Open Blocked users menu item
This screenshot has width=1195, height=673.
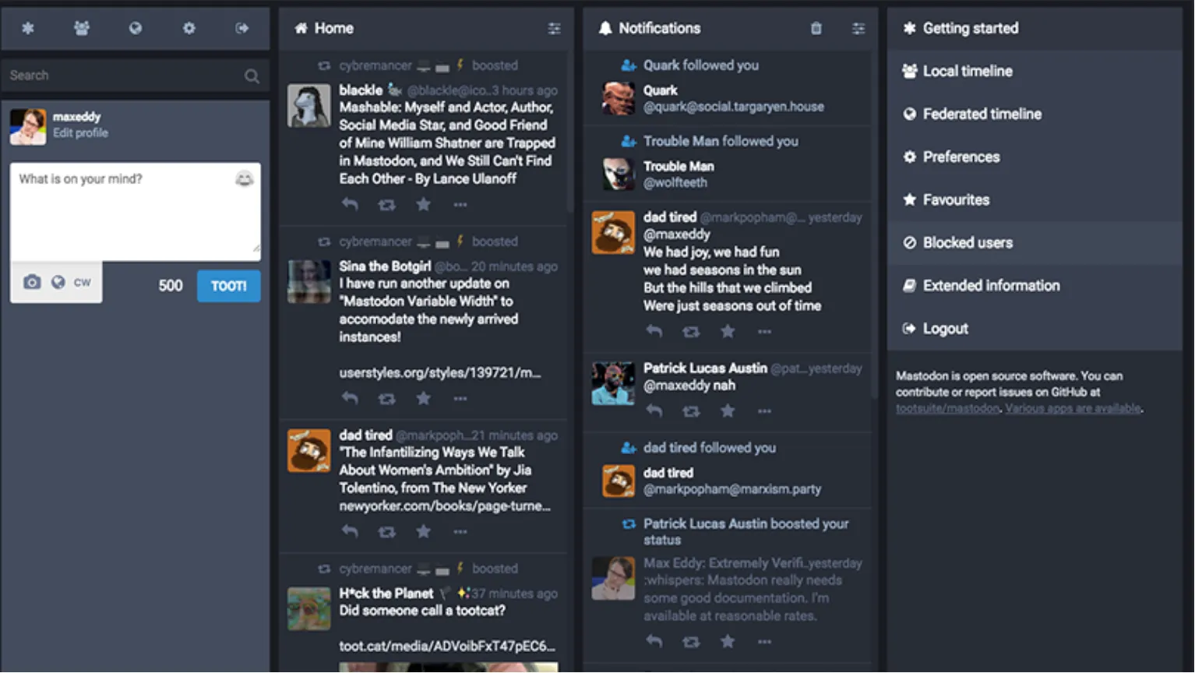[x=1035, y=243]
